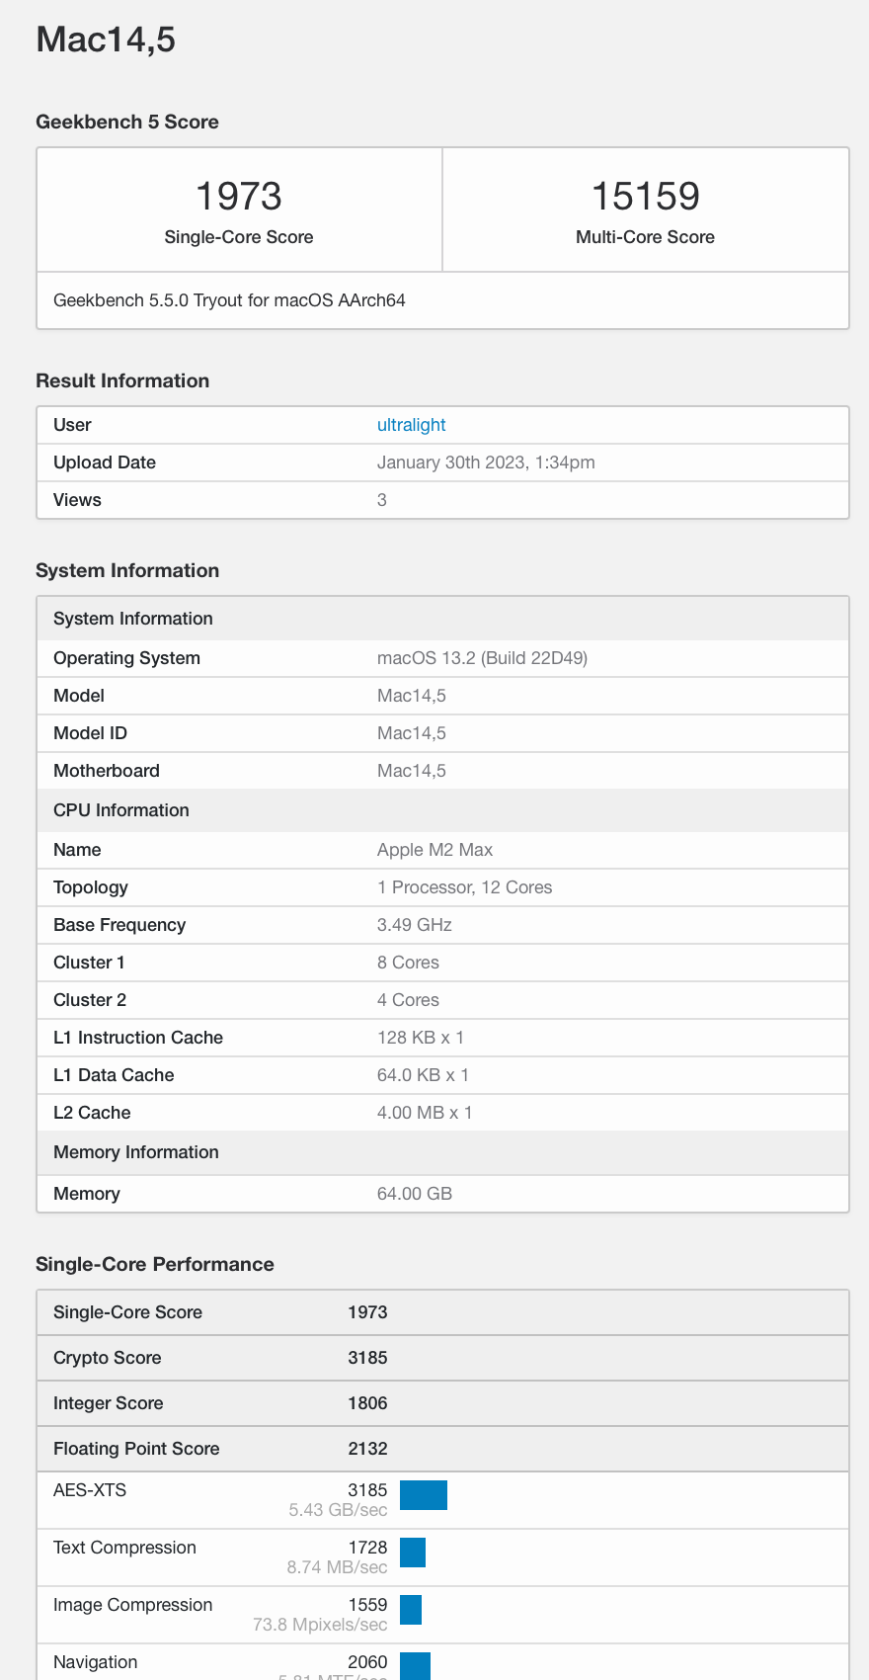Click the Memory 64.00 GB value
Viewport: 869px width, 1680px height.
pos(414,1194)
